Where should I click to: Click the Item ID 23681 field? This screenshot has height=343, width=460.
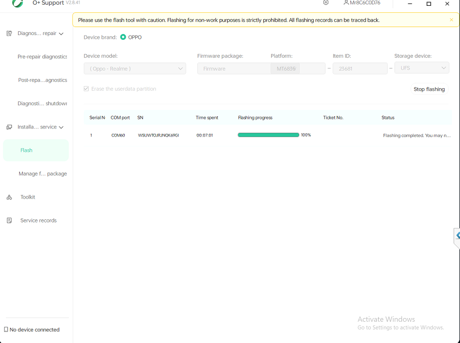[360, 68]
